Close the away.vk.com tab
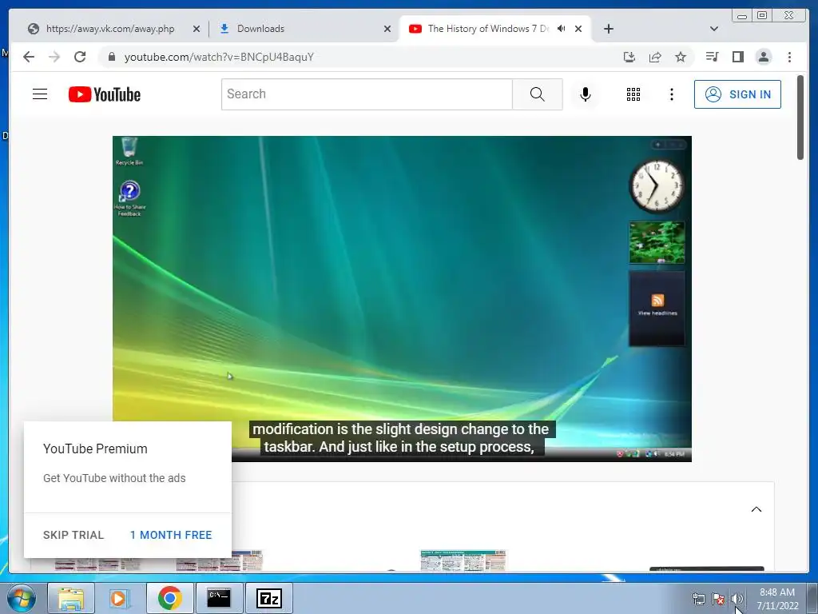818x614 pixels. (197, 29)
